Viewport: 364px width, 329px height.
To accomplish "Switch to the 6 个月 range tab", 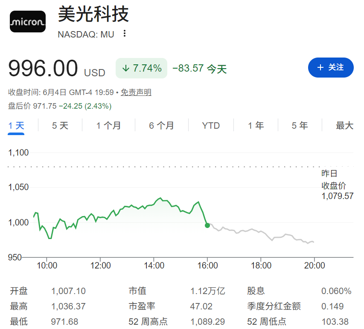I will [161, 126].
